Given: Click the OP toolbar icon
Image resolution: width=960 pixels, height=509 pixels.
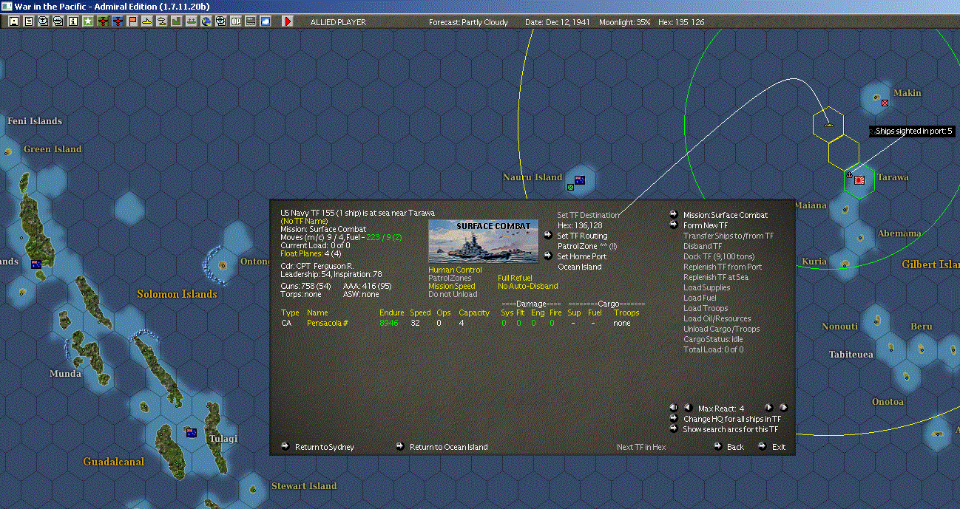Looking at the screenshot, I should click(x=235, y=21).
